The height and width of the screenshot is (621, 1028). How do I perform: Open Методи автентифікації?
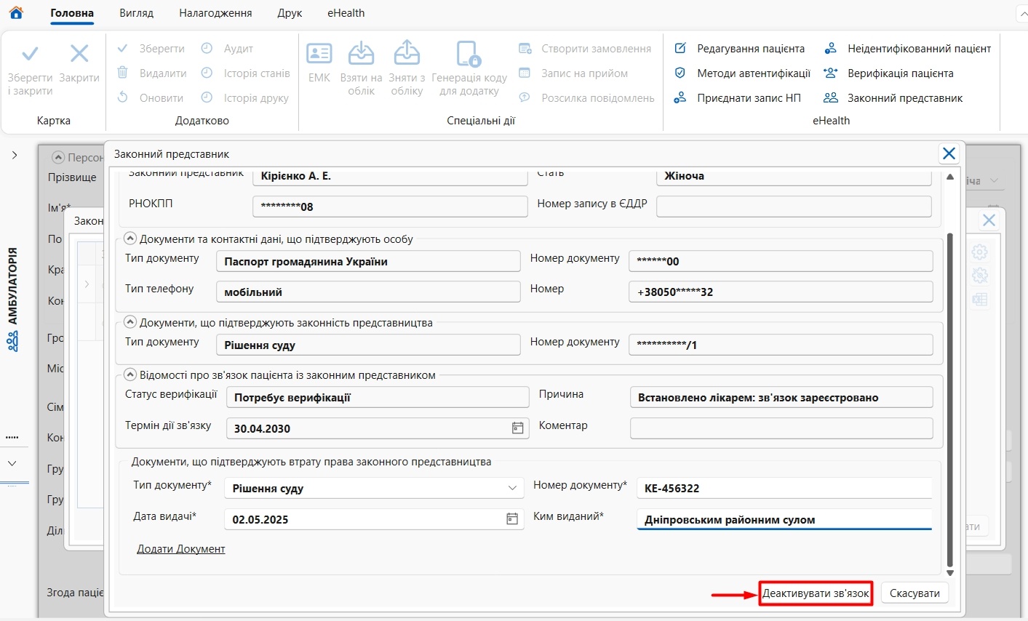point(743,73)
